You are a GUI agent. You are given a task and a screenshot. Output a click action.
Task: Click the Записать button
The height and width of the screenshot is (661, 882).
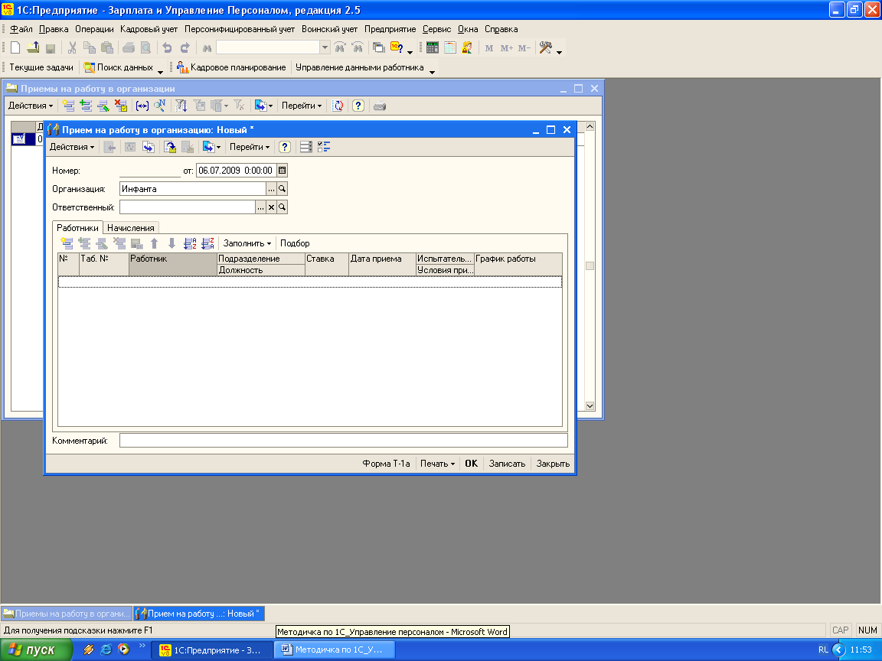pos(507,464)
